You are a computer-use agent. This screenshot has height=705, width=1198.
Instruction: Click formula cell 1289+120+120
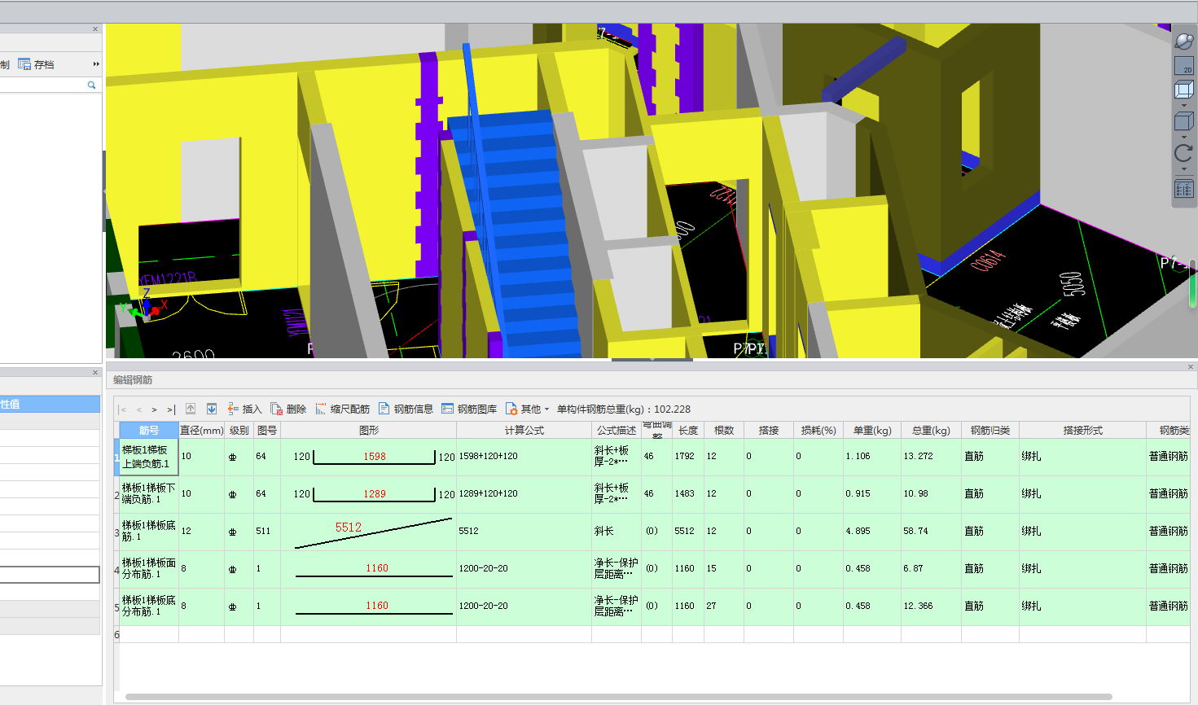pos(524,494)
